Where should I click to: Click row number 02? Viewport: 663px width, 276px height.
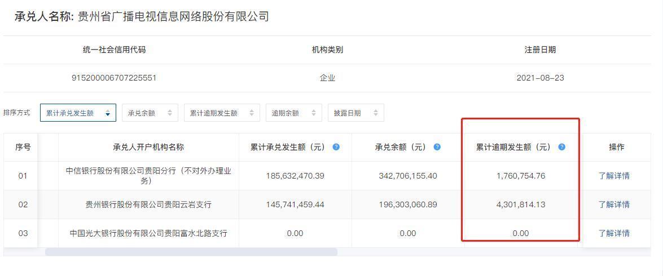pyautogui.click(x=23, y=204)
